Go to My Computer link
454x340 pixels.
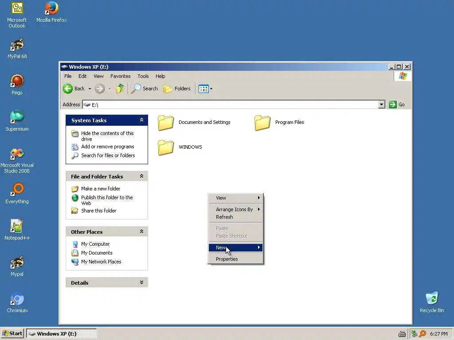coord(95,244)
